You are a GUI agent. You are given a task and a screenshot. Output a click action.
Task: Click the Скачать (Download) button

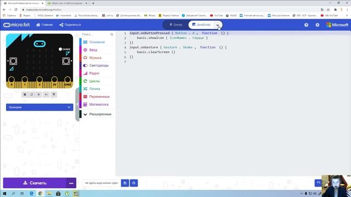(x=35, y=183)
